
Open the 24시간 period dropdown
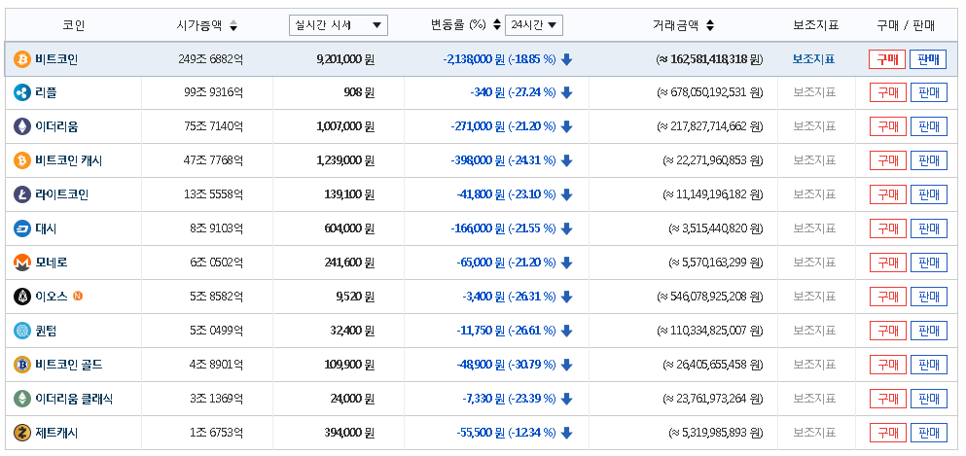coord(533,25)
